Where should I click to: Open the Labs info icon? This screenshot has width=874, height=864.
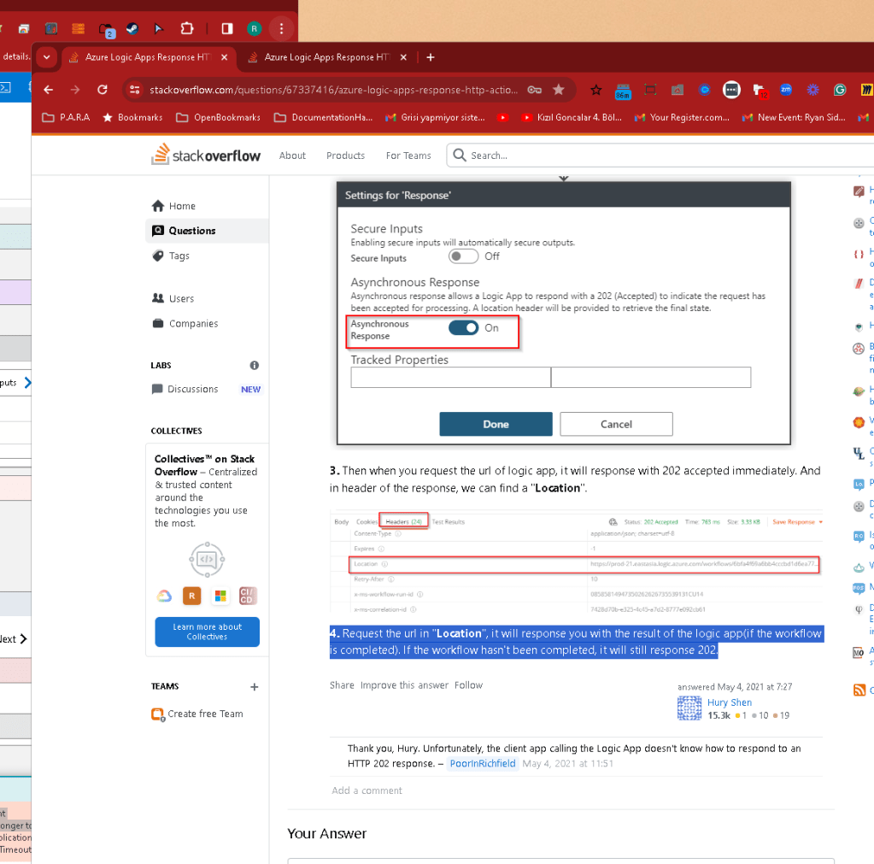coord(255,365)
